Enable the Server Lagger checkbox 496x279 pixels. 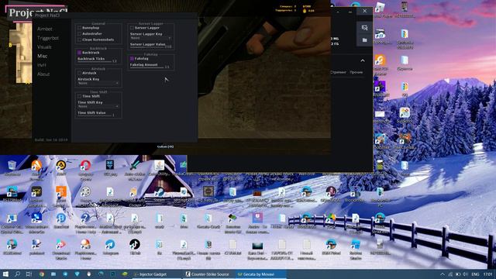(x=132, y=28)
